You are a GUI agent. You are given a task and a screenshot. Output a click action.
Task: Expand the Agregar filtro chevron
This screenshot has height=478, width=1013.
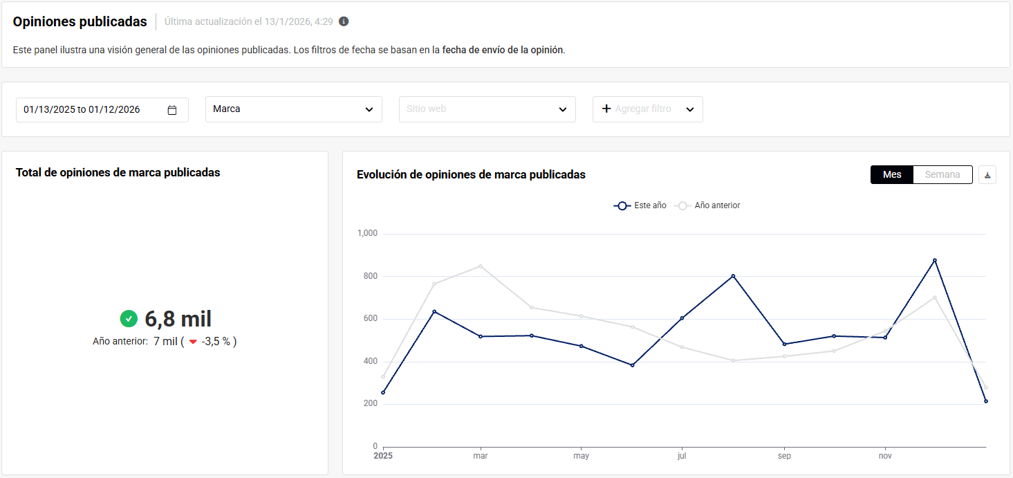pos(689,109)
